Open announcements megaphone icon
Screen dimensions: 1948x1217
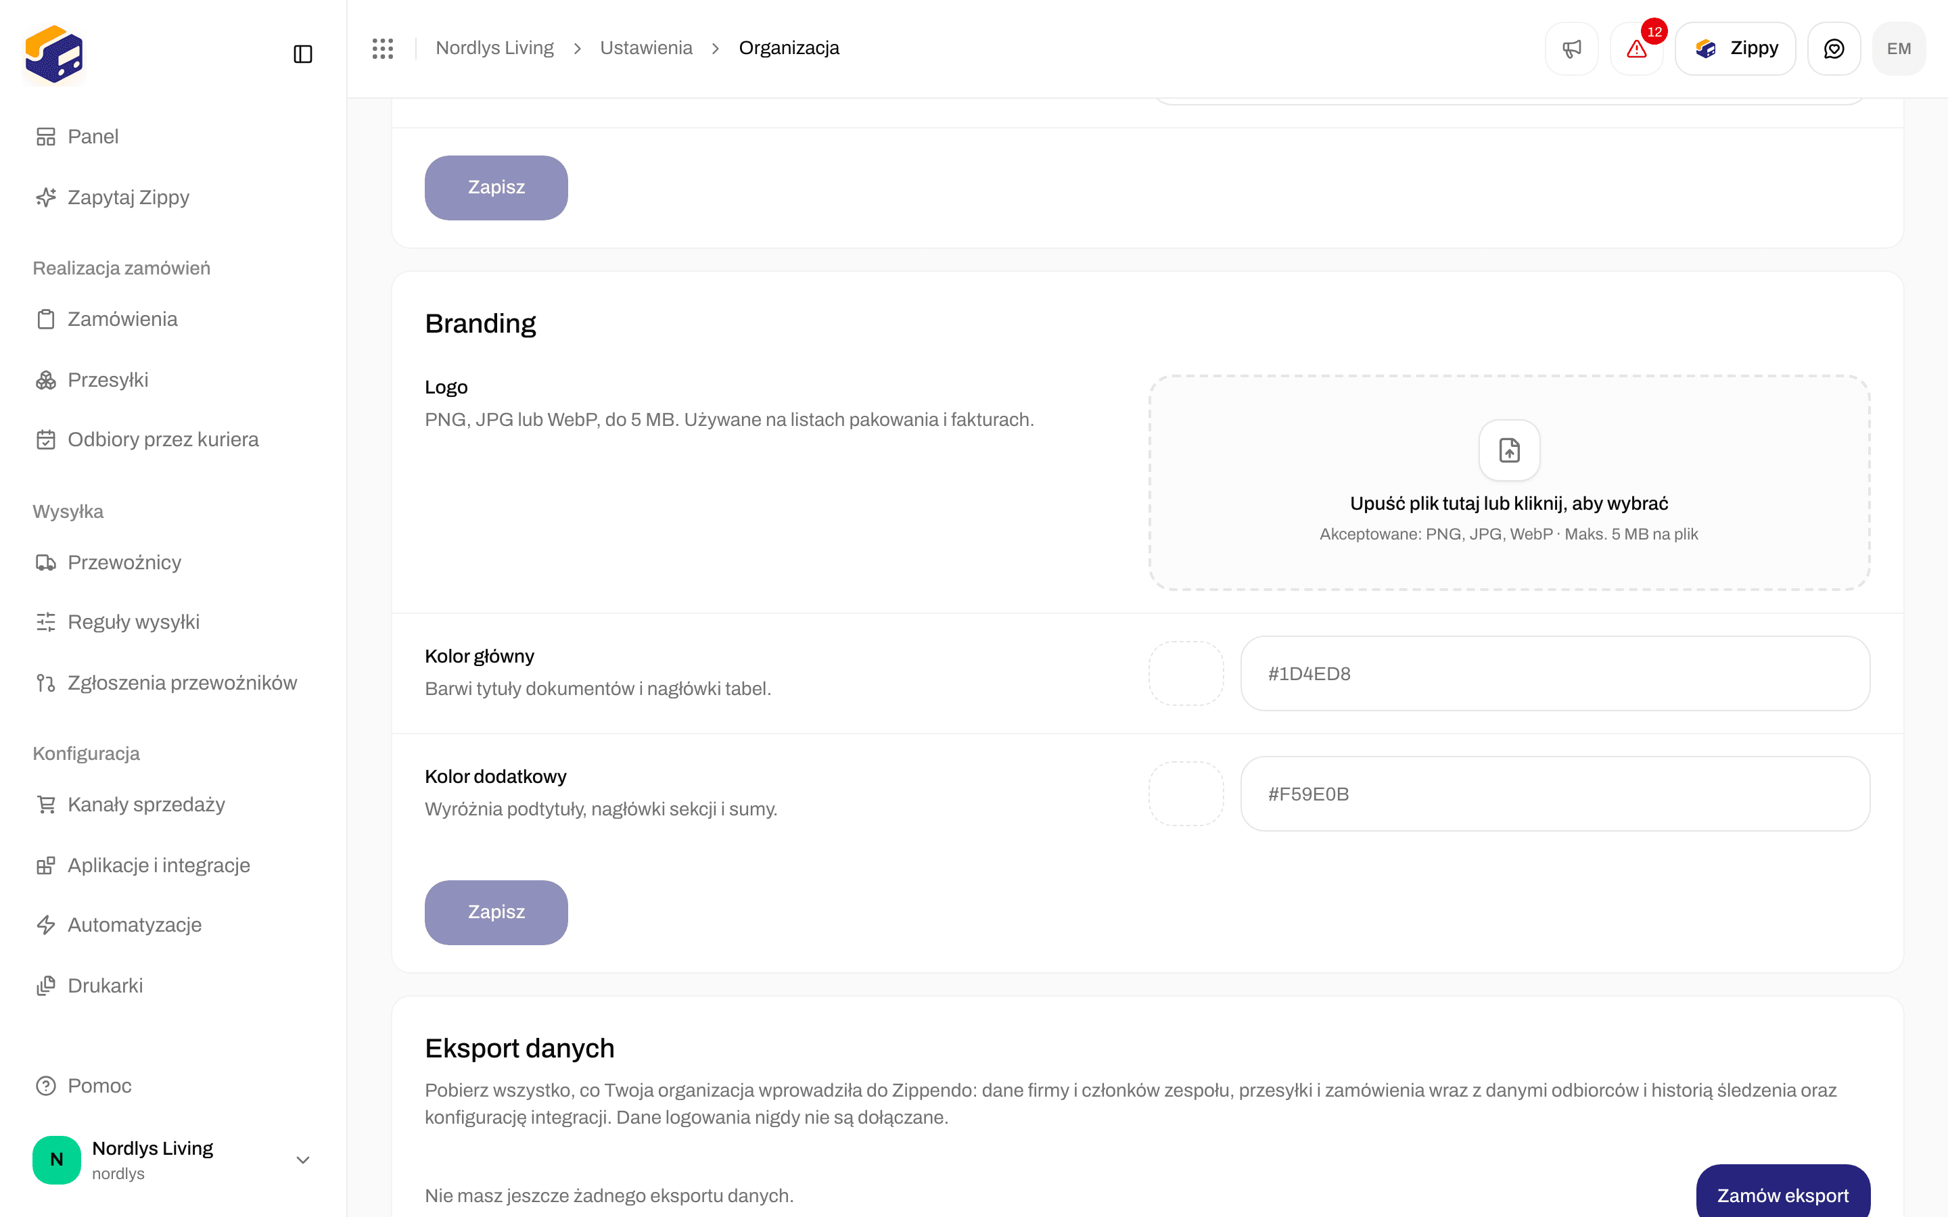coord(1571,48)
